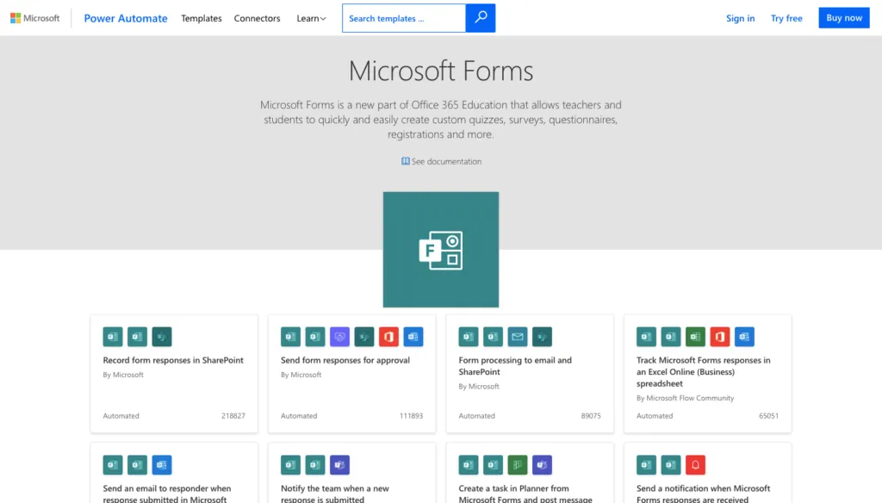
Task: Click the search magnifier button
Action: point(481,18)
